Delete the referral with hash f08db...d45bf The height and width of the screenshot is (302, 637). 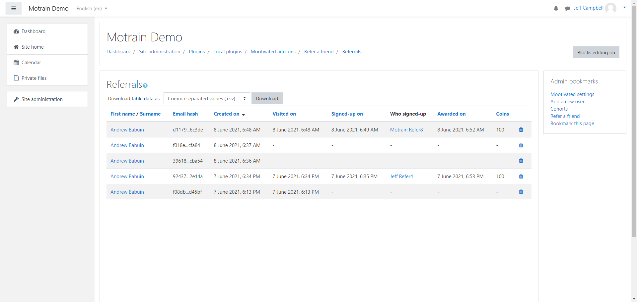[x=521, y=192]
